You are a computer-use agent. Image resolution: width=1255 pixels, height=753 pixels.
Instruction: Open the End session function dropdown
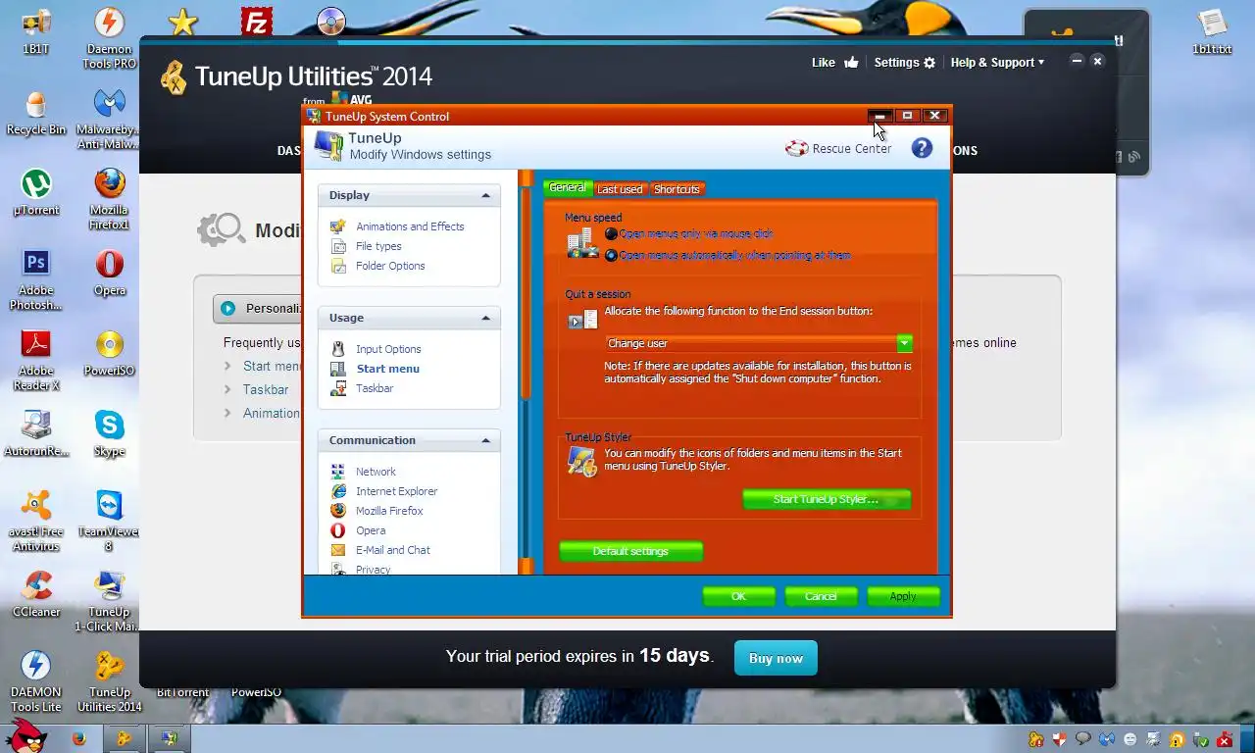click(905, 343)
